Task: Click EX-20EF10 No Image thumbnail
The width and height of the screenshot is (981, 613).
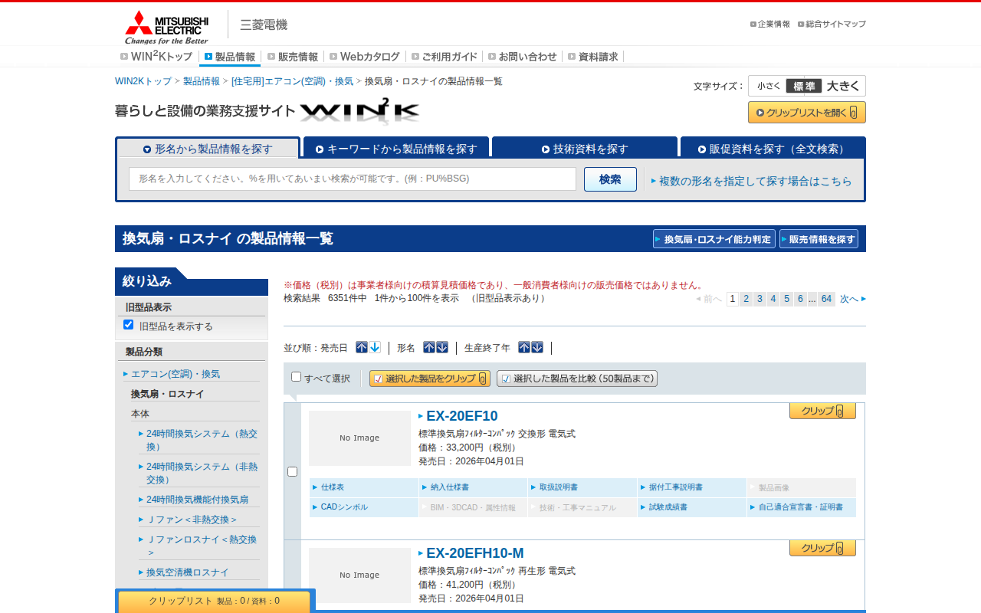Action: 359,438
